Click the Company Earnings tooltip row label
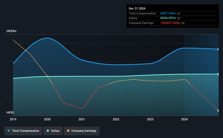 tap(141, 23)
